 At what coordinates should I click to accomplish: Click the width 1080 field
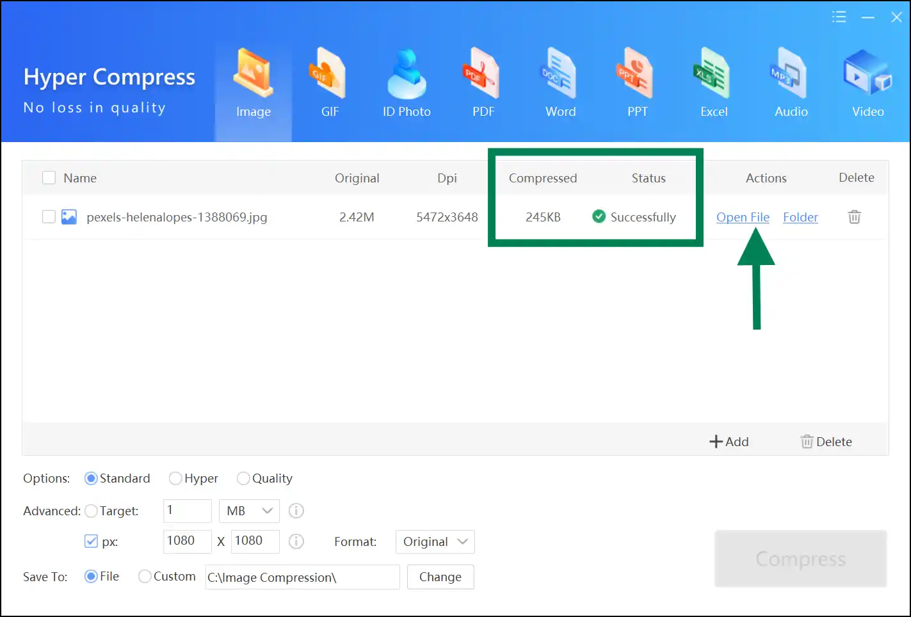click(188, 541)
